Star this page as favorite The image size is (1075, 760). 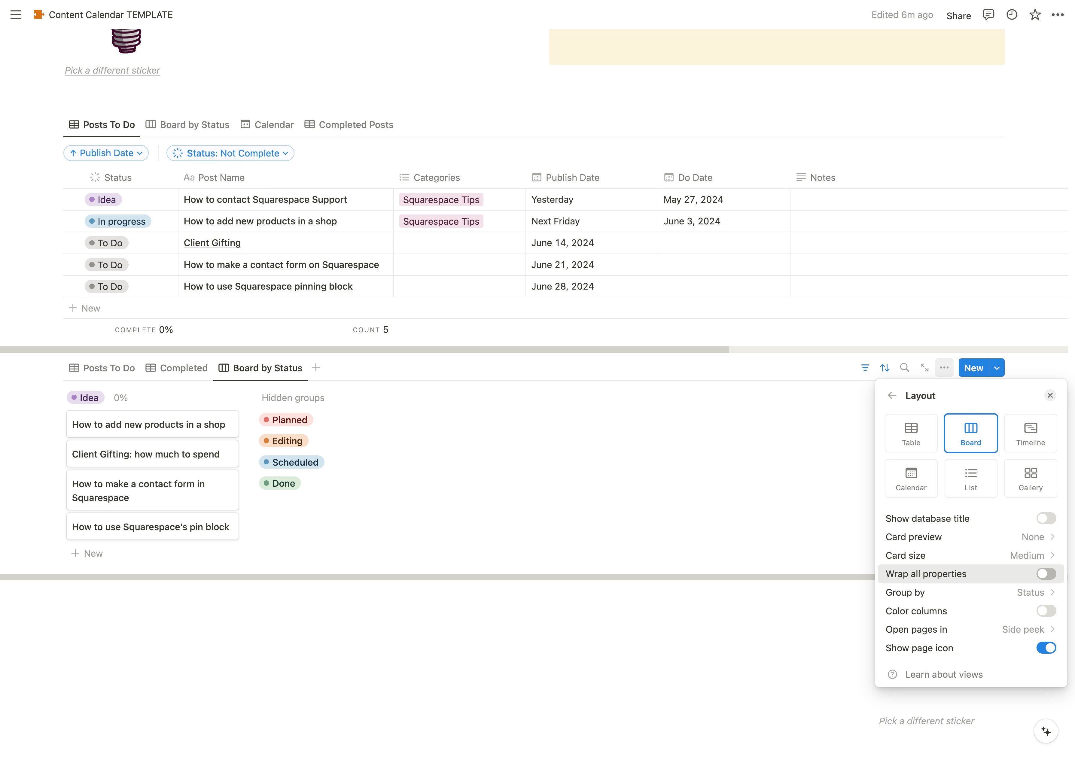coord(1035,14)
